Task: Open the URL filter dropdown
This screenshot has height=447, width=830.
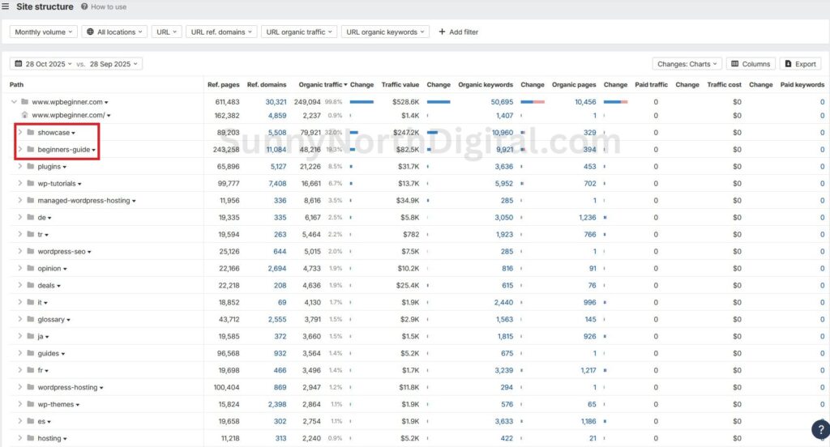Action: pos(166,32)
